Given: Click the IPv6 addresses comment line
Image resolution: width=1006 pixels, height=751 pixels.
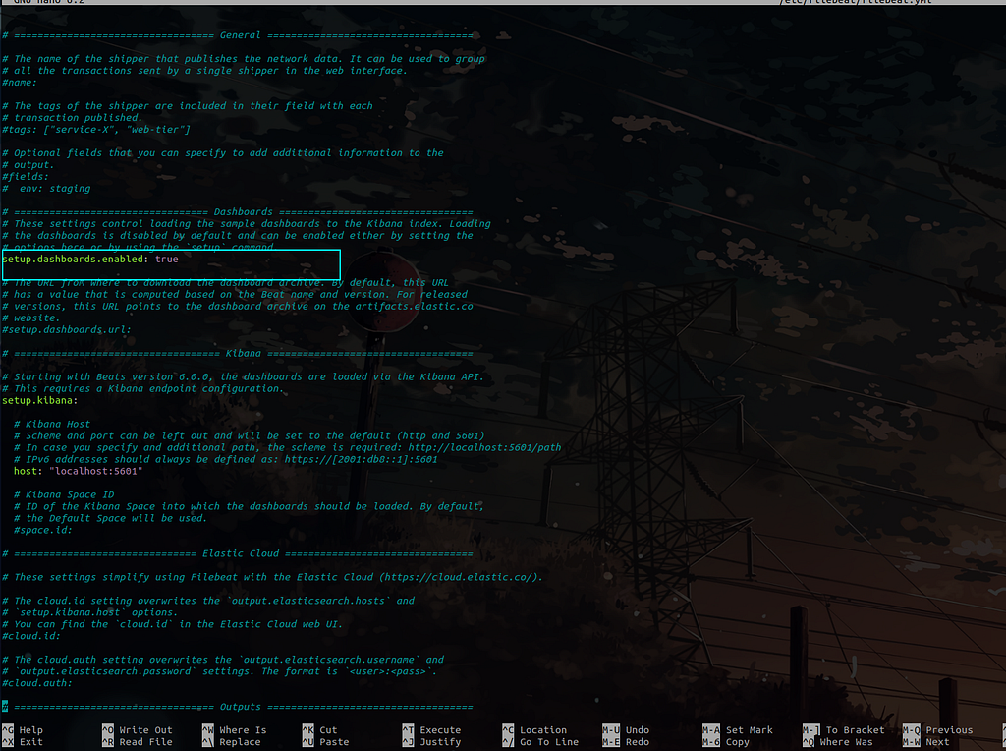Looking at the screenshot, I should tap(226, 460).
